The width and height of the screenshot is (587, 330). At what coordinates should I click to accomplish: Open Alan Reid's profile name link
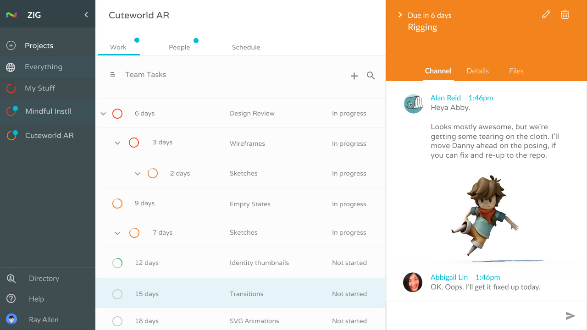(x=445, y=98)
